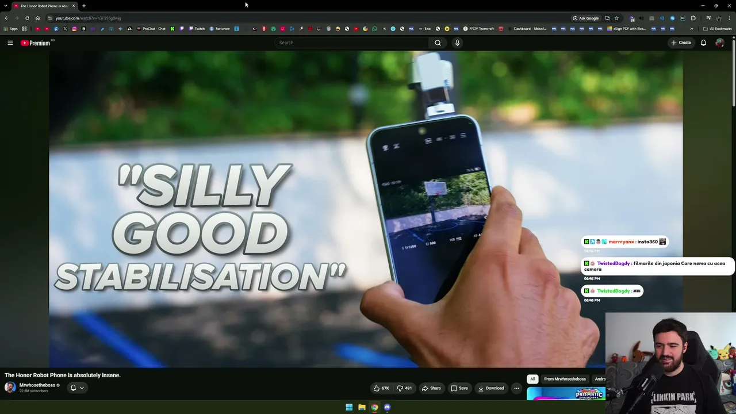
Task: Reload the page in the browser
Action: tap(27, 18)
